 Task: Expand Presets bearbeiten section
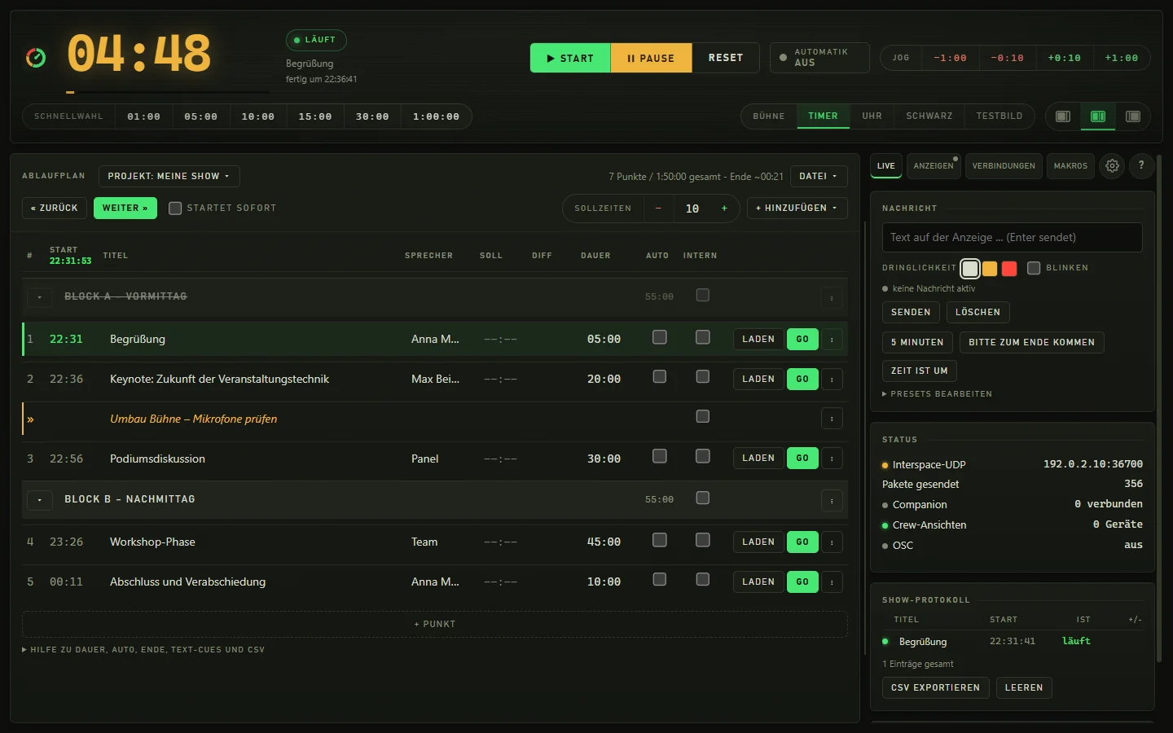[x=938, y=394]
